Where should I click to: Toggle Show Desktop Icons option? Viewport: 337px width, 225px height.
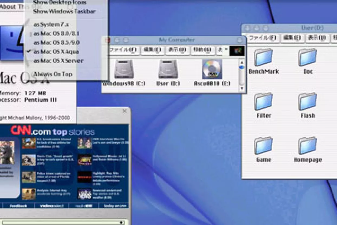[x=60, y=2]
